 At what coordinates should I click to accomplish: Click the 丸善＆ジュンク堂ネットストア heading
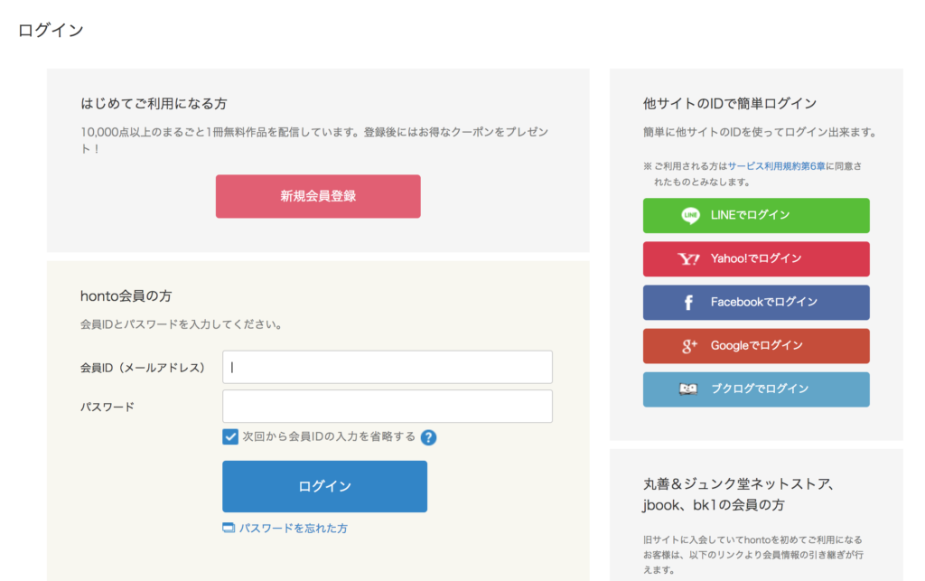(x=739, y=494)
